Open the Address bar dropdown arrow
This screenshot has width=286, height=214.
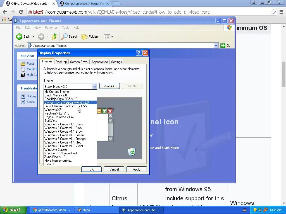pos(216,45)
